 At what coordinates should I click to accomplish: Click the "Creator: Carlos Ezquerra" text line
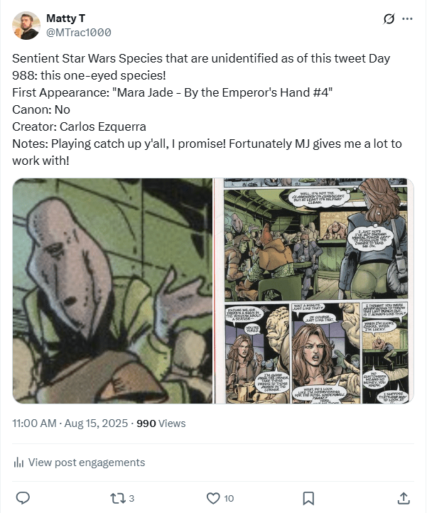tap(79, 126)
